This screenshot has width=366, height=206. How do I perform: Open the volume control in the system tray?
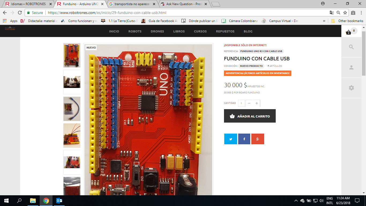click(322, 201)
